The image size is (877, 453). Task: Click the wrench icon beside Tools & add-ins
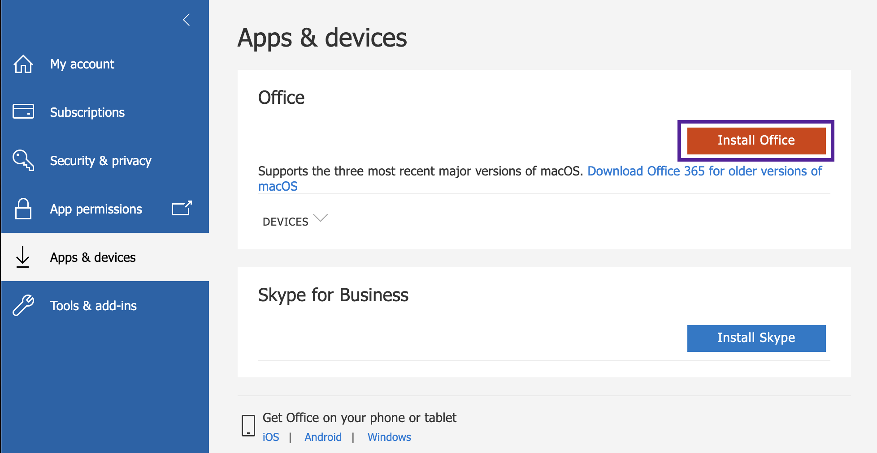23,305
